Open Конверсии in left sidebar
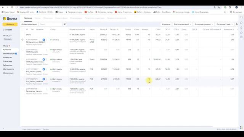 click(x=8, y=57)
